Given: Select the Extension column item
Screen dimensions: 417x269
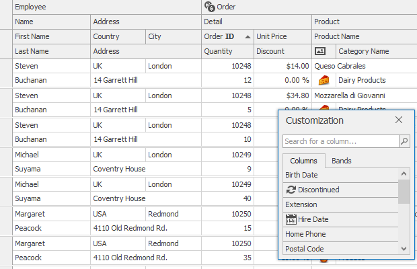Looking at the screenshot, I should point(340,204).
